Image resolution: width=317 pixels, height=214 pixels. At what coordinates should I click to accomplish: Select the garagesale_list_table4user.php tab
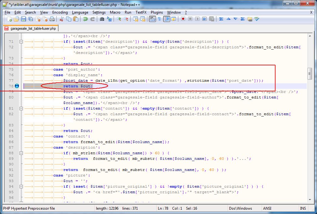pos(31,28)
